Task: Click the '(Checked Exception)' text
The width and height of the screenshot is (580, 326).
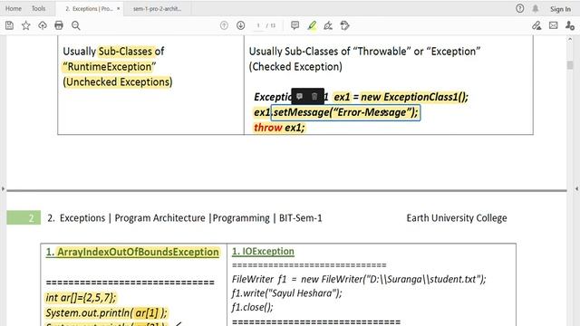Action: (x=295, y=66)
